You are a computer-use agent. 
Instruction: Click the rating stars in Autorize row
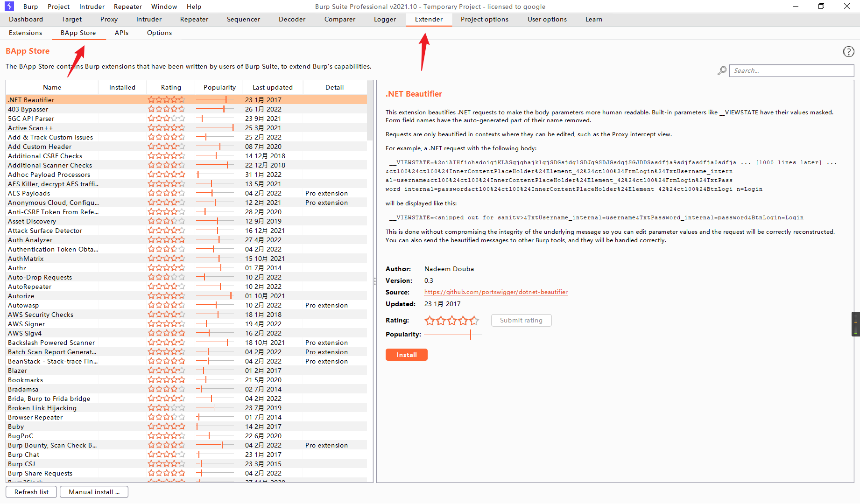click(167, 296)
